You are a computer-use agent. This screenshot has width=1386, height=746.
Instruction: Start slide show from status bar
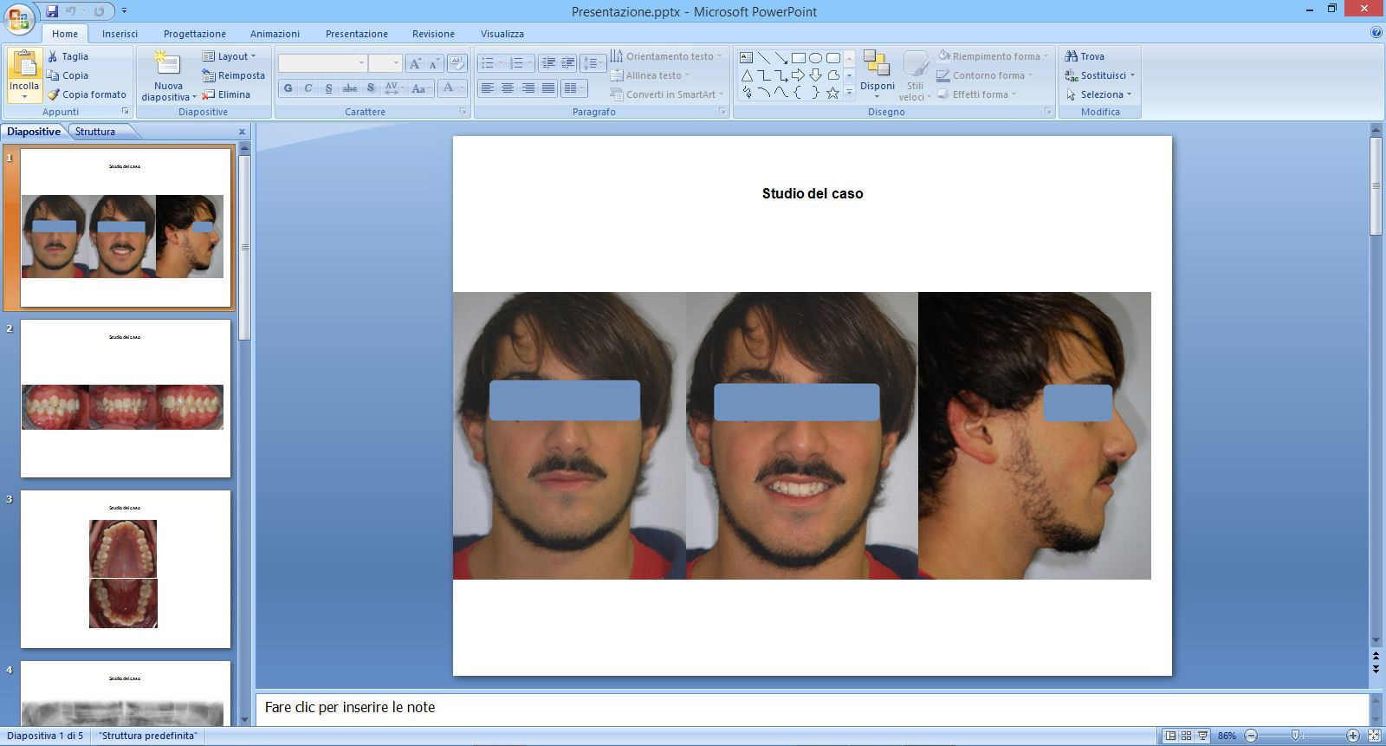click(1203, 736)
